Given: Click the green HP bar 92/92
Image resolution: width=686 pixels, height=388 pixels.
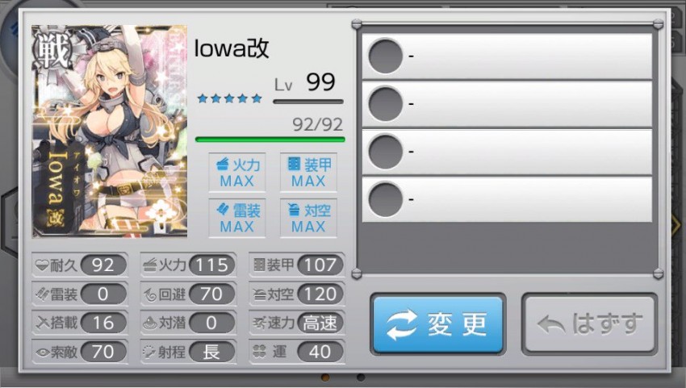Looking at the screenshot, I should [x=270, y=140].
